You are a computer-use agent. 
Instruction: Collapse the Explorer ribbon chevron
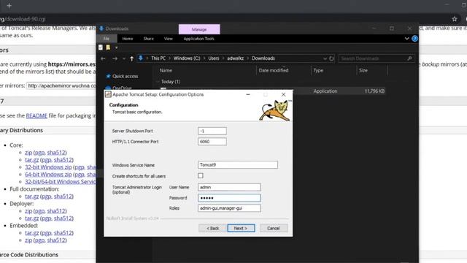click(406, 39)
